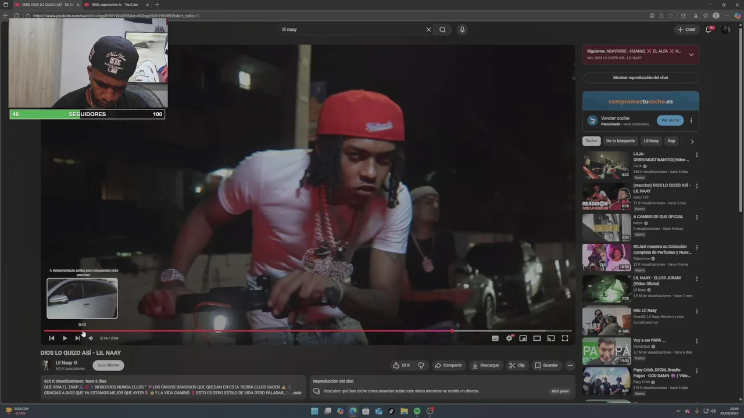The width and height of the screenshot is (744, 418).
Task: Select the Lil Naay filter chip
Action: (652, 141)
